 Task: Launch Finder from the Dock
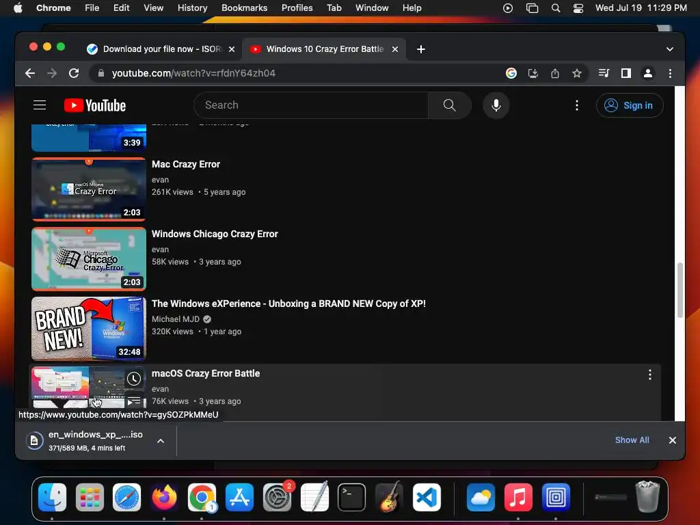point(52,497)
